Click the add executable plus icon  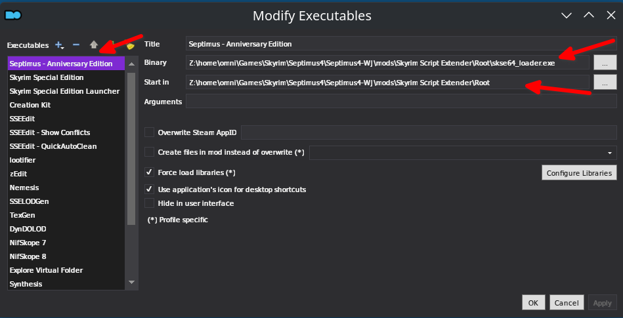pos(59,45)
